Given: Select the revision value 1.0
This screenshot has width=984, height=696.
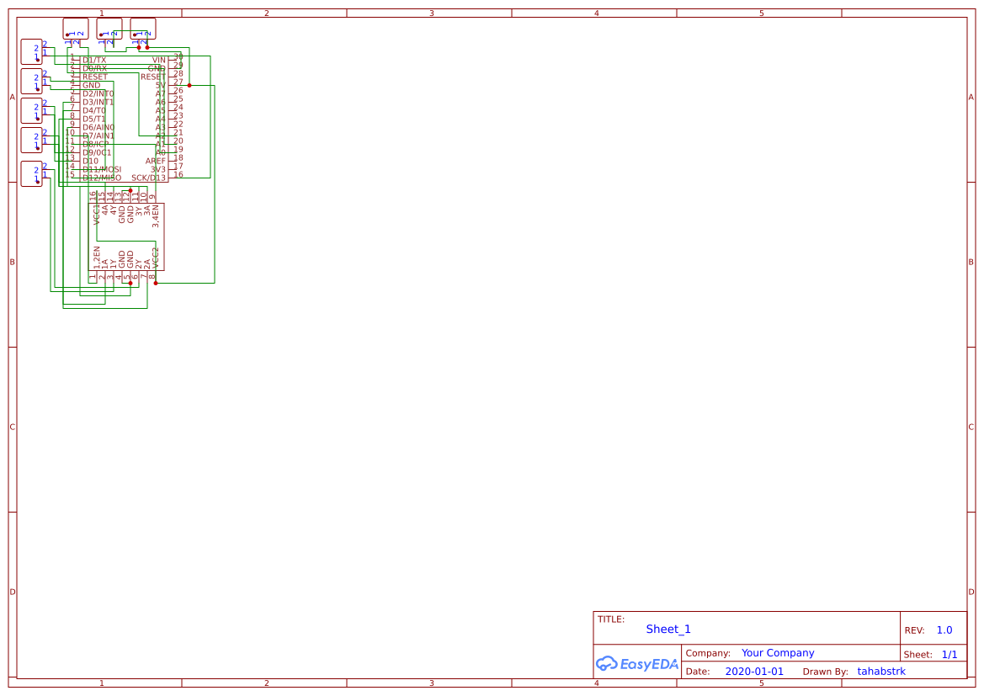Looking at the screenshot, I should [x=944, y=629].
